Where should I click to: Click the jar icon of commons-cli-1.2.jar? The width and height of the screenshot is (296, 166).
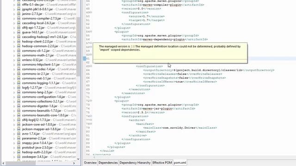18,51
